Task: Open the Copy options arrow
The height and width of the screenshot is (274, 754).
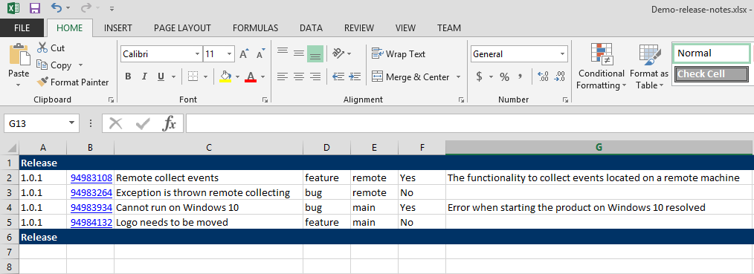Action: (x=80, y=65)
